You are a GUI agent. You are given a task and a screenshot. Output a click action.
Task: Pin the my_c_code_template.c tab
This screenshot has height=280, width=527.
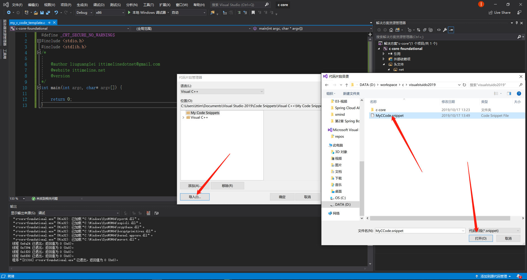pos(49,23)
